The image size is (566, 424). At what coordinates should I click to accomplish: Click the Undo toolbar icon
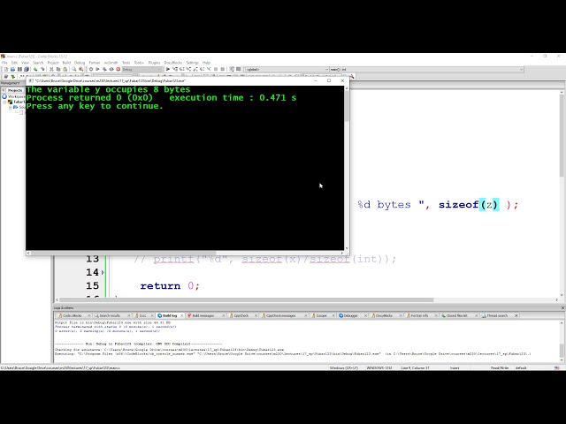(35, 69)
